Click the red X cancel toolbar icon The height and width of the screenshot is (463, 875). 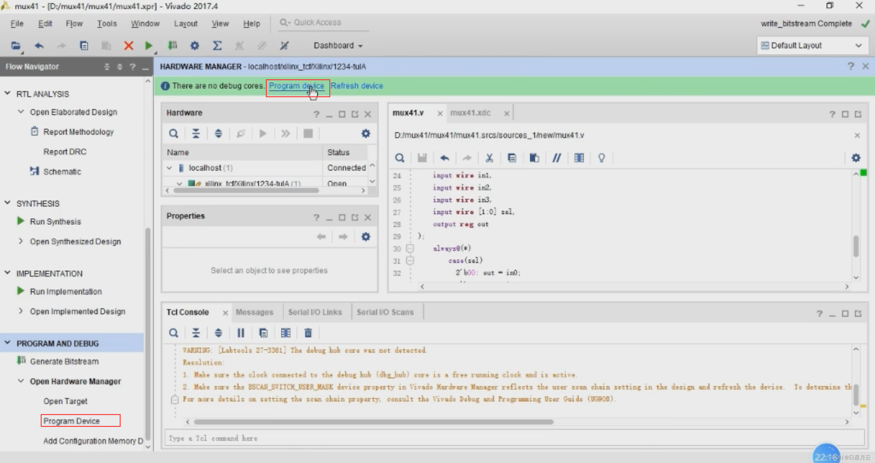coord(129,45)
